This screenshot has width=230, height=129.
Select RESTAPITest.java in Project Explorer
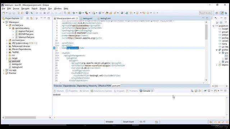tap(26, 34)
